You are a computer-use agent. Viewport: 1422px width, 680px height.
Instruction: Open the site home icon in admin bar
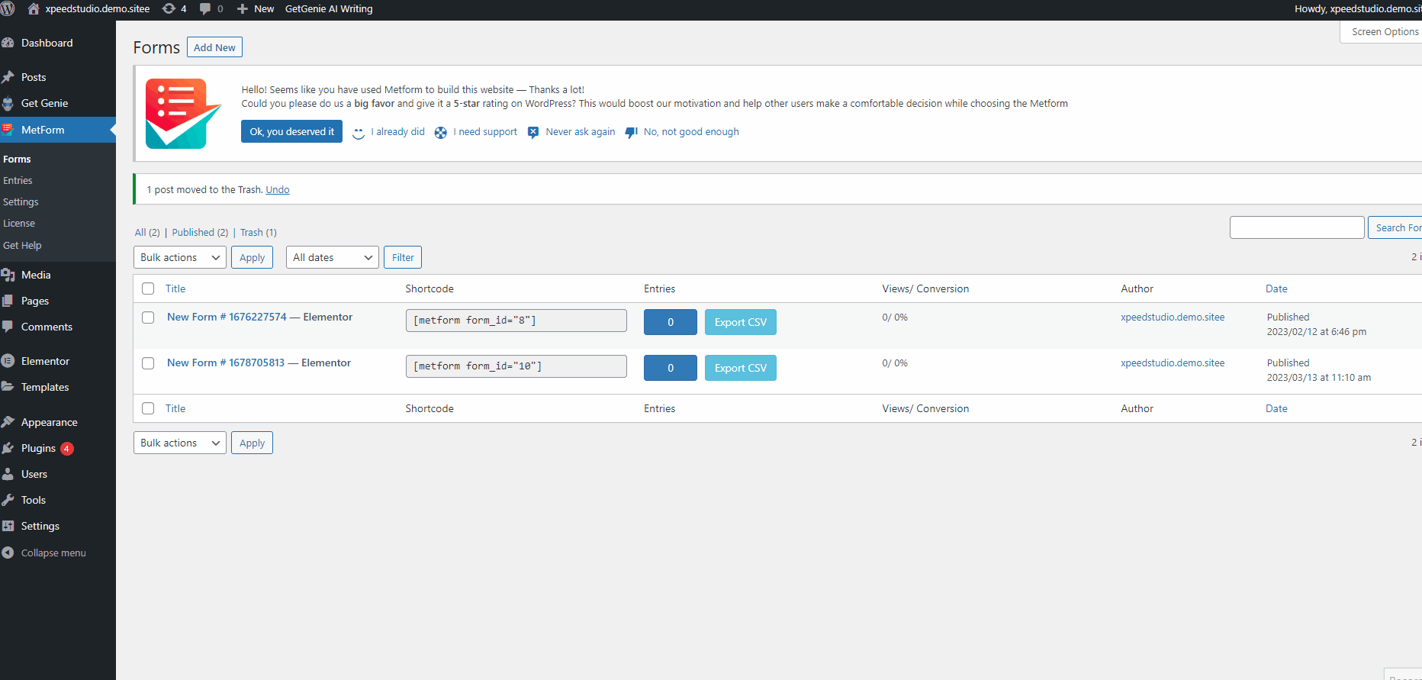34,8
